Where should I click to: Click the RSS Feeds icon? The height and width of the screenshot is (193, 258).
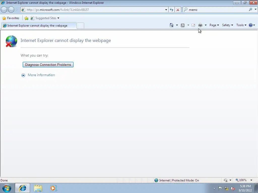click(183, 25)
